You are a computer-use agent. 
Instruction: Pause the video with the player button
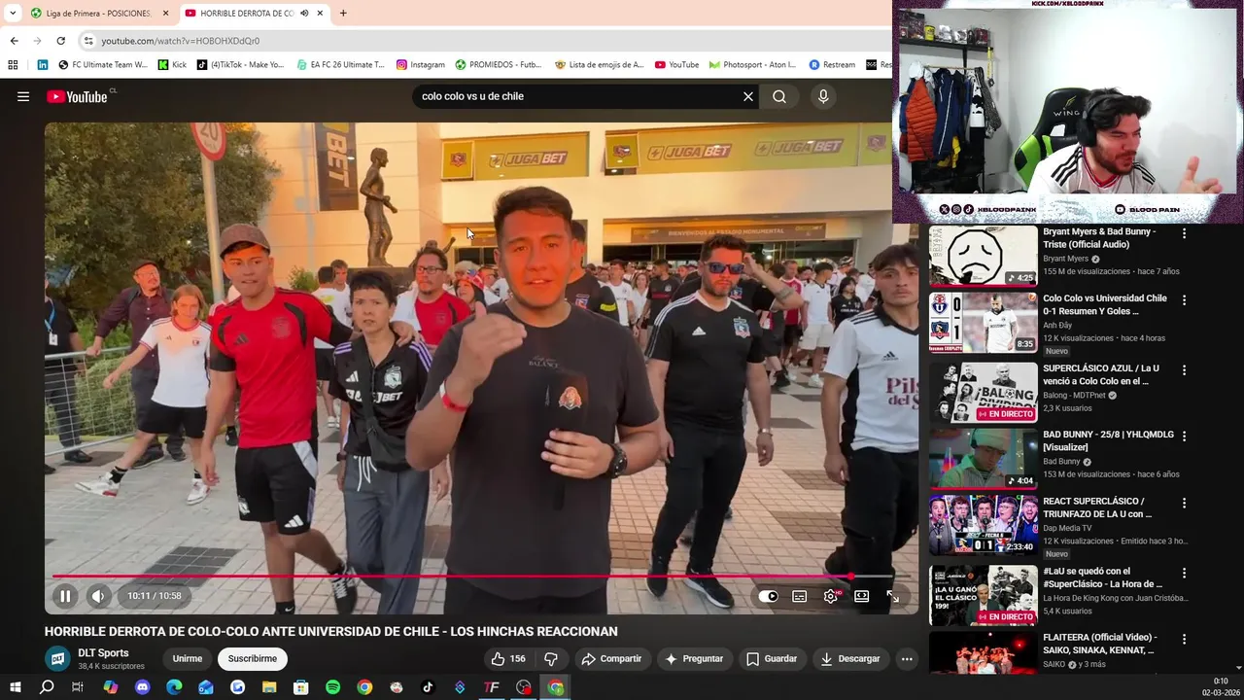click(x=65, y=596)
